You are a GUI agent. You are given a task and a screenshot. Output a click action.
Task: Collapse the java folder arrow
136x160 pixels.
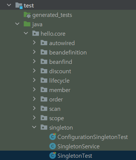17,24
